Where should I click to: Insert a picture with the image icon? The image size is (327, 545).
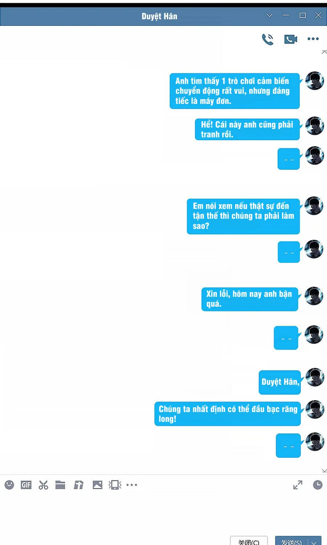pos(97,485)
